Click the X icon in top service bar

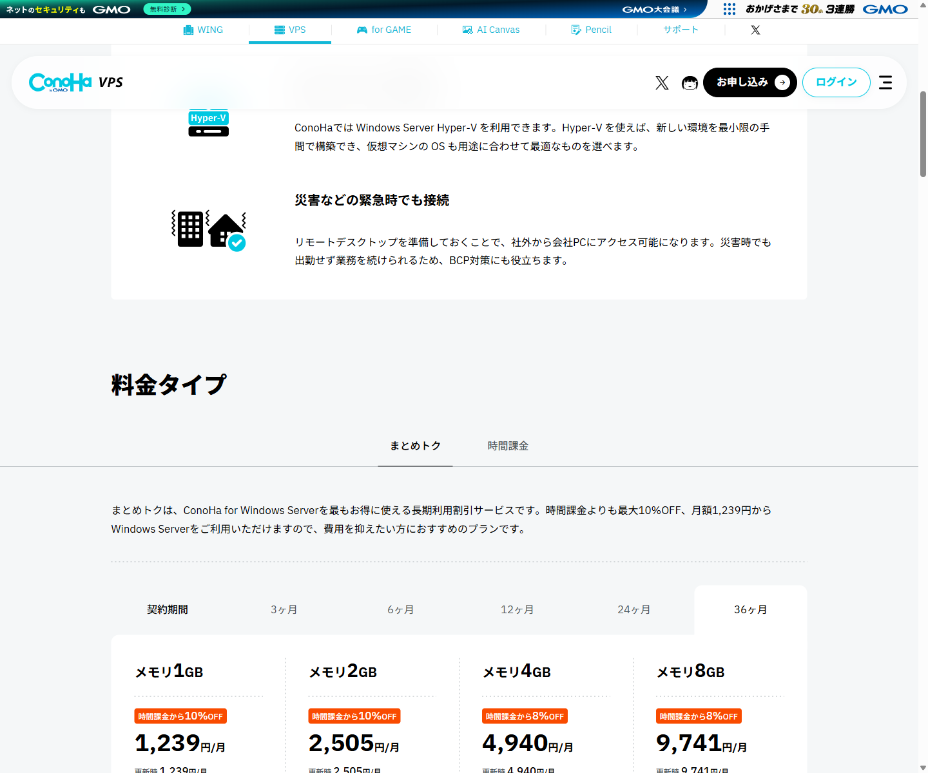coord(755,30)
